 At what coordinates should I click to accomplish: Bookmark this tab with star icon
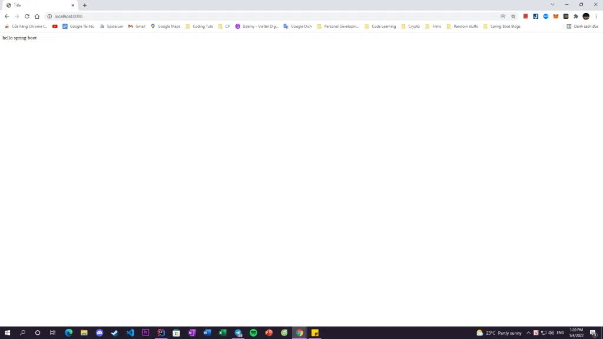pyautogui.click(x=513, y=16)
